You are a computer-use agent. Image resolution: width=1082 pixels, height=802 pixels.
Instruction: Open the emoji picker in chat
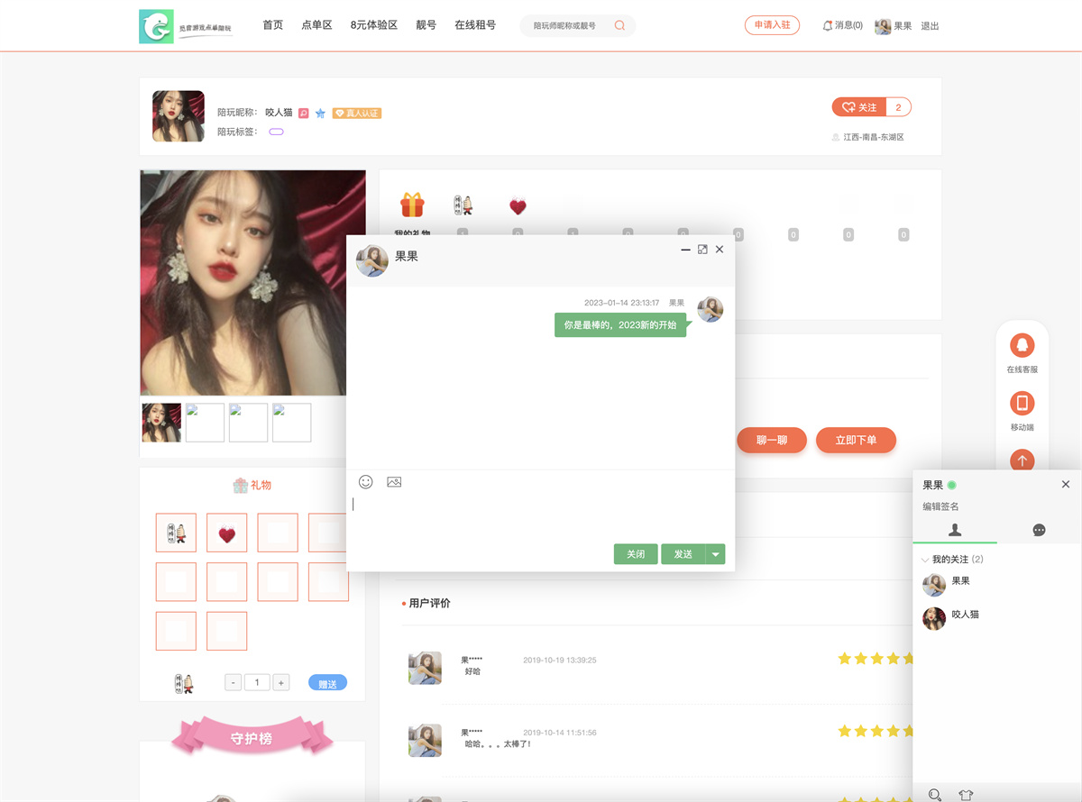(x=365, y=482)
